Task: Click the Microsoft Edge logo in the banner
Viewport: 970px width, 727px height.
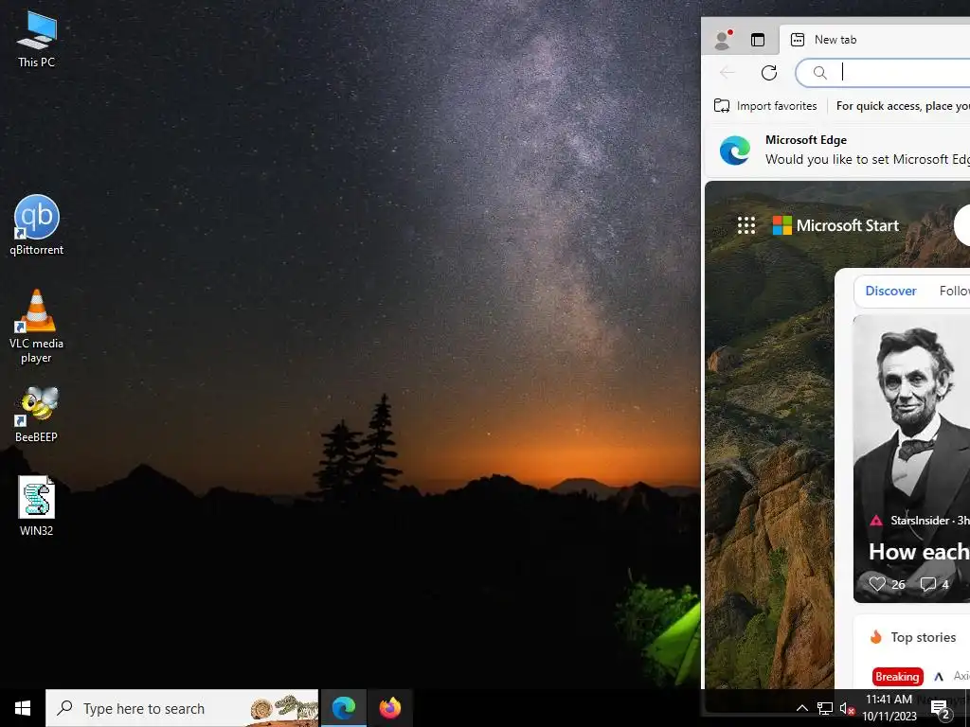Action: (735, 151)
